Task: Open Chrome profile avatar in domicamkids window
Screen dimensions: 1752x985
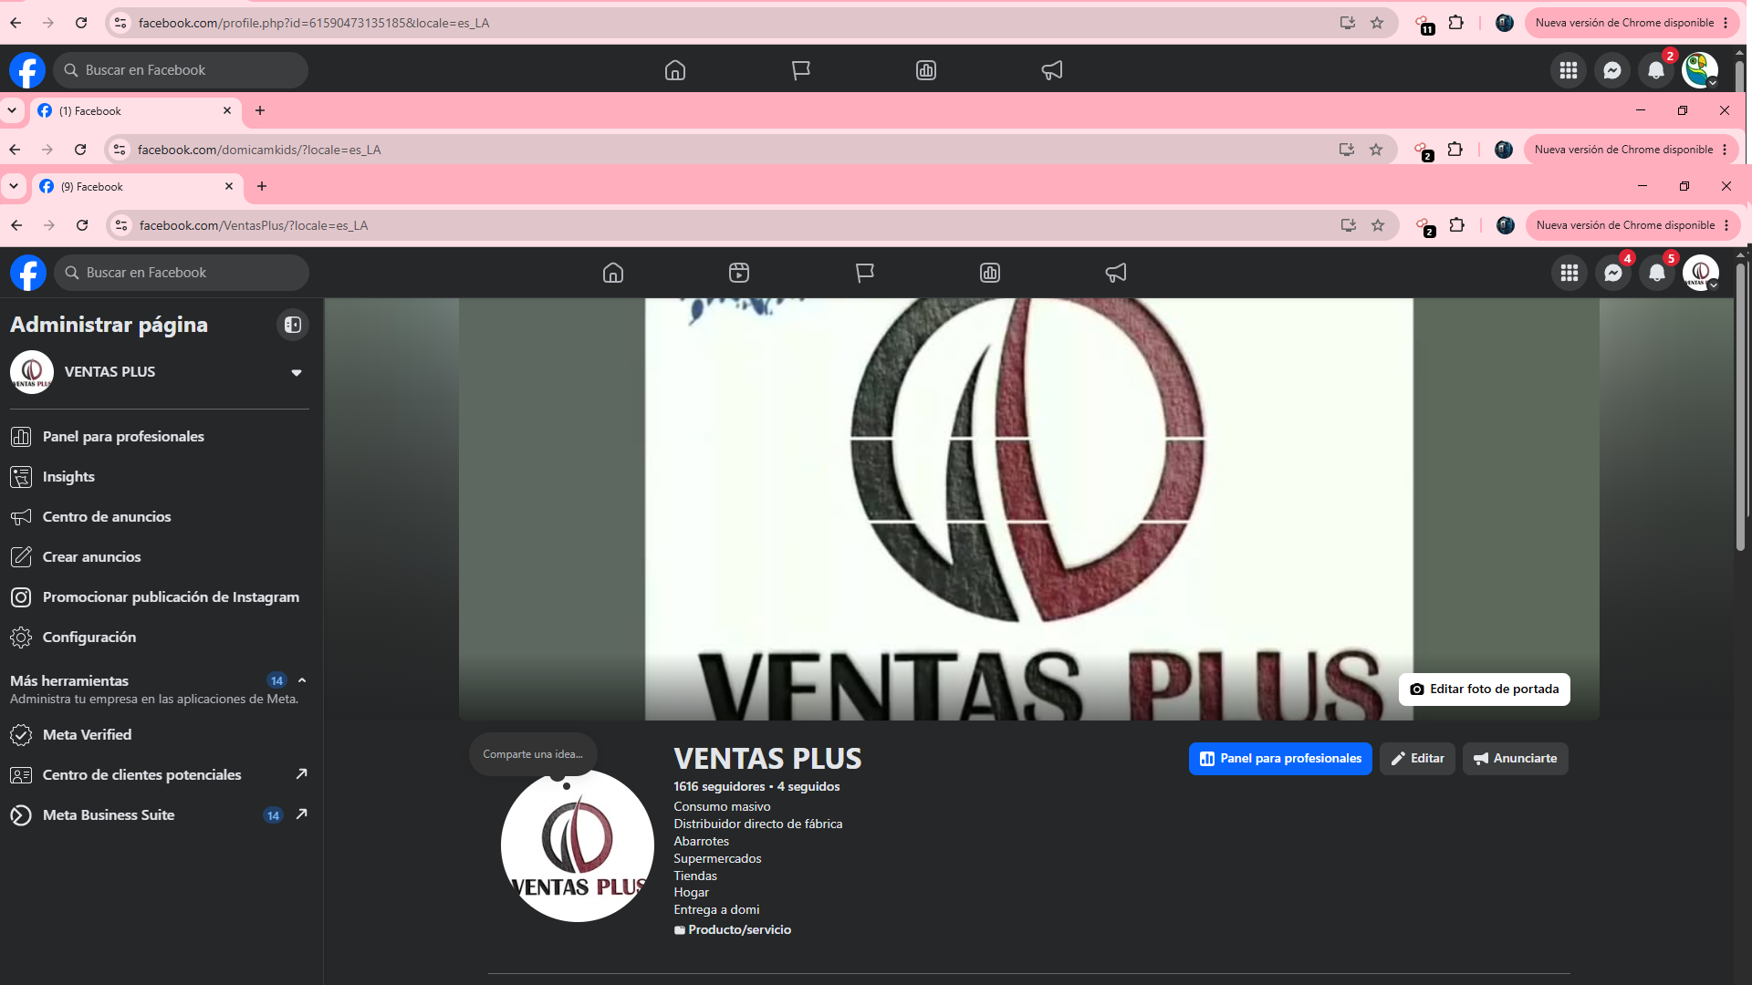Action: pos(1504,150)
